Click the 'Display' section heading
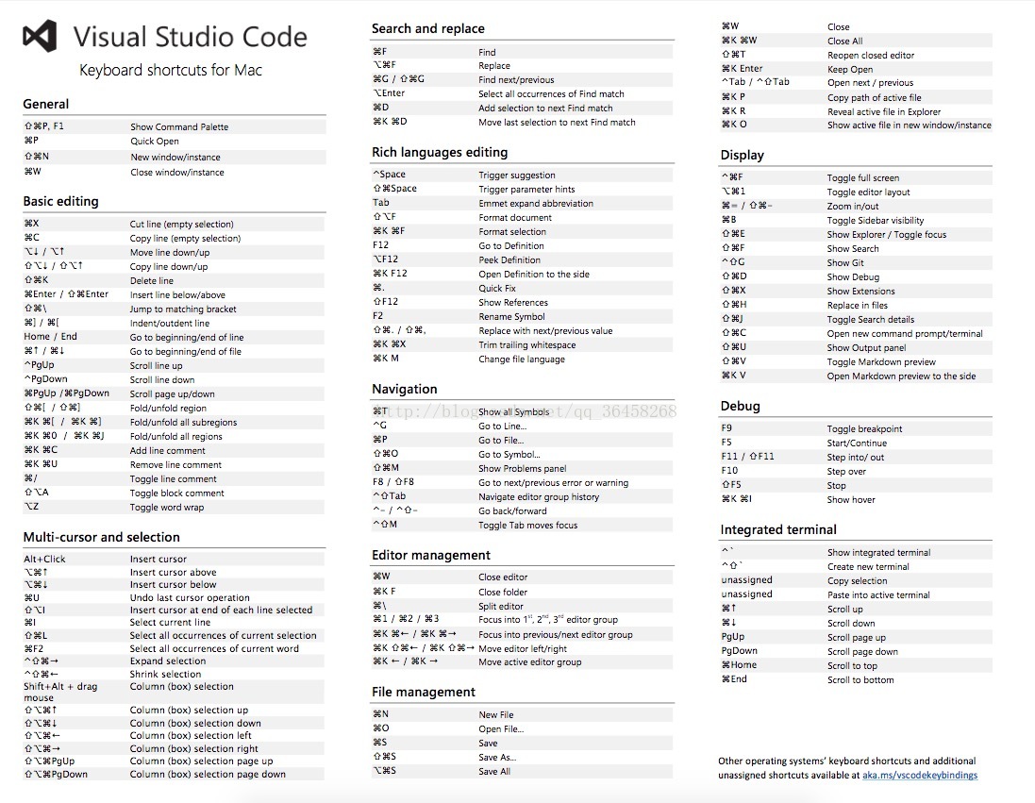Image resolution: width=1035 pixels, height=803 pixels. coord(742,155)
